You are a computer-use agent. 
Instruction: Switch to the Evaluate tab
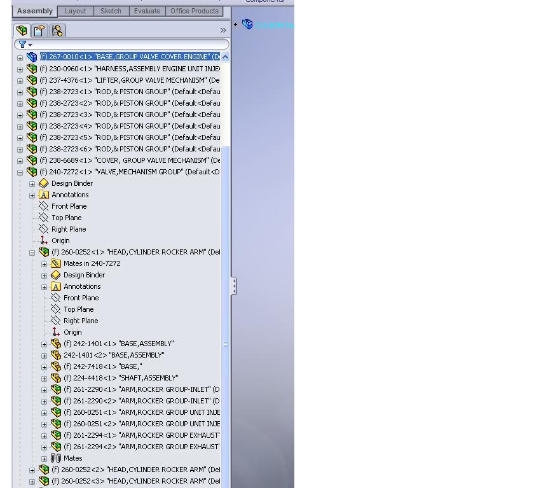[x=147, y=11]
